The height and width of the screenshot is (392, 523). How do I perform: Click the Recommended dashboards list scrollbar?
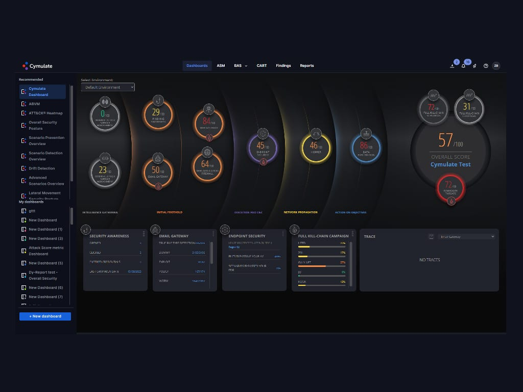(72, 133)
